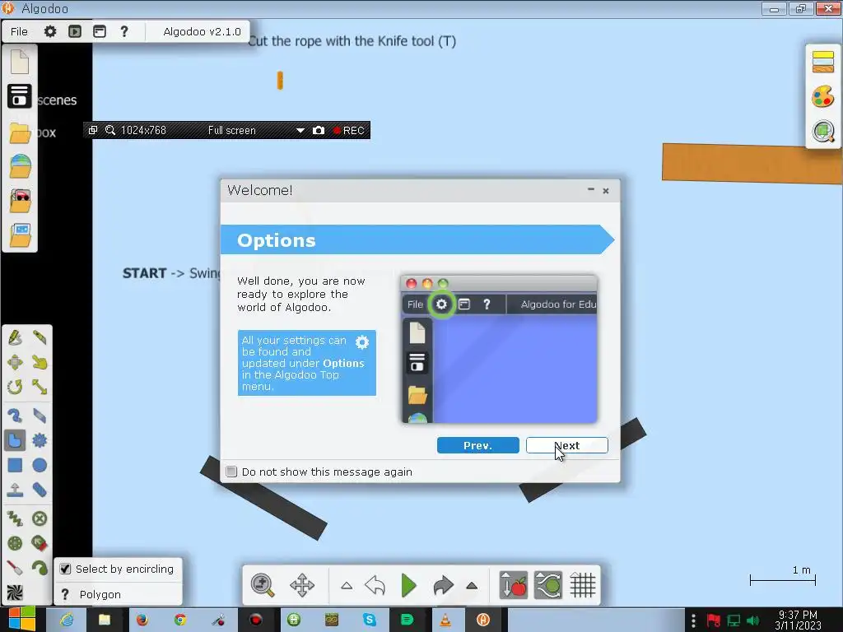Select the Fixate tool
Screen dimensions: 843x632
click(x=40, y=518)
